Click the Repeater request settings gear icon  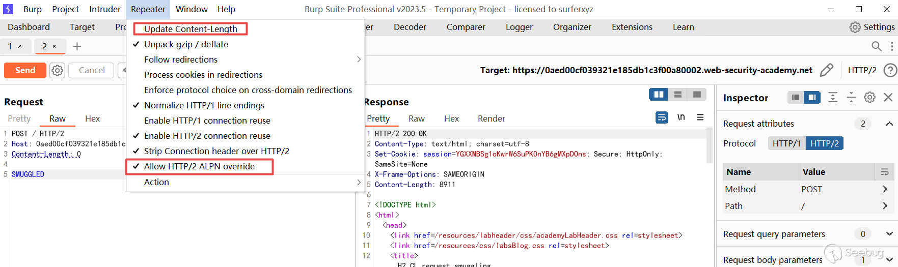(58, 70)
